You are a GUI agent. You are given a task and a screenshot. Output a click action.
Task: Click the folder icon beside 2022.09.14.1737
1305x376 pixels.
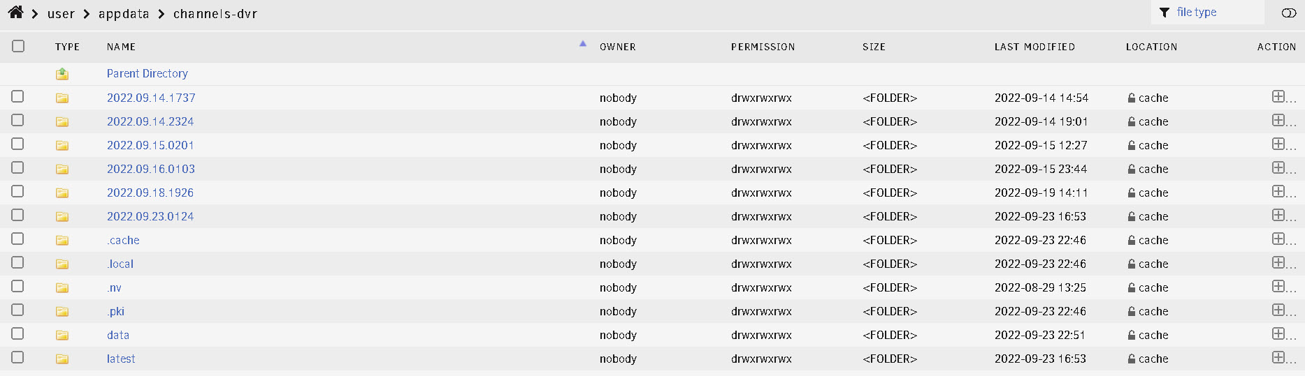click(x=62, y=98)
